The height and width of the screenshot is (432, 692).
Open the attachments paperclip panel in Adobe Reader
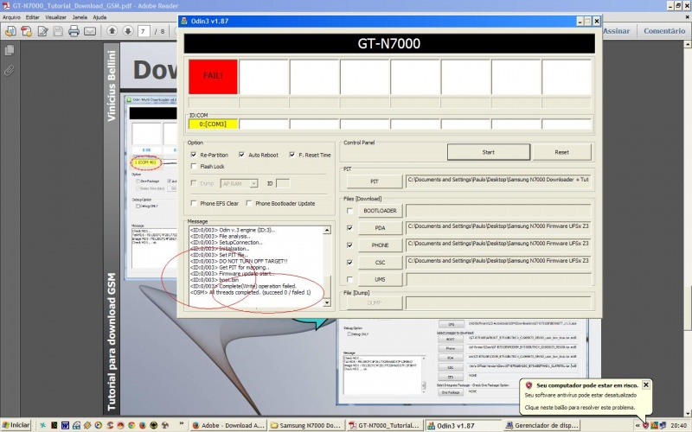coord(10,71)
